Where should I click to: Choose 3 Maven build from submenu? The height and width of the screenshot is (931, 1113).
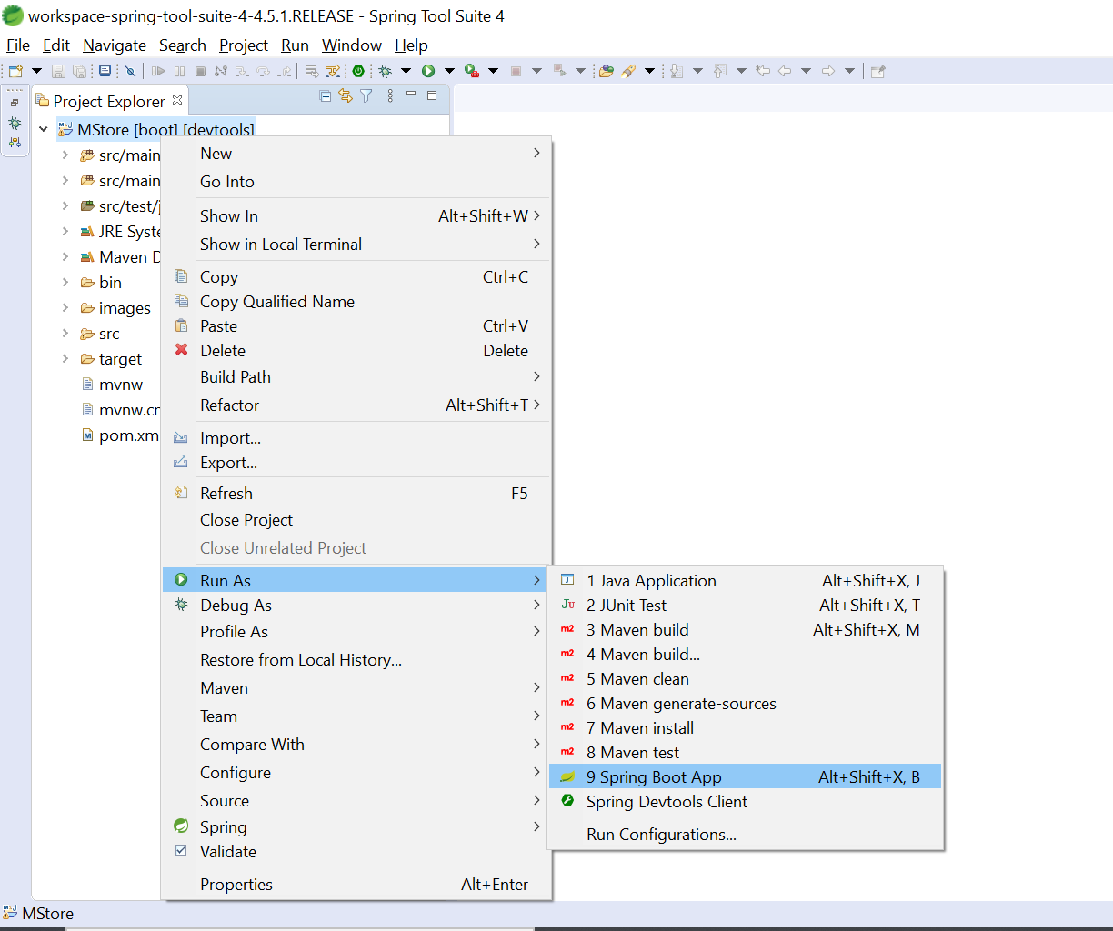[746, 629]
